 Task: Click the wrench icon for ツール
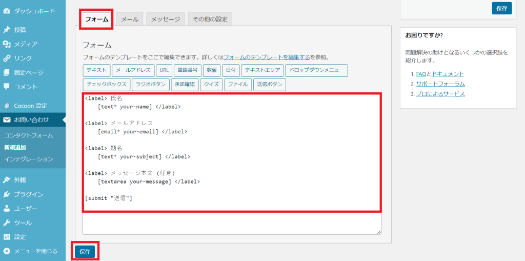click(7, 223)
